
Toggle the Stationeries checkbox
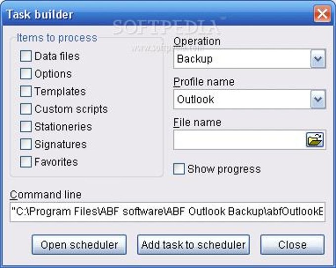click(26, 127)
